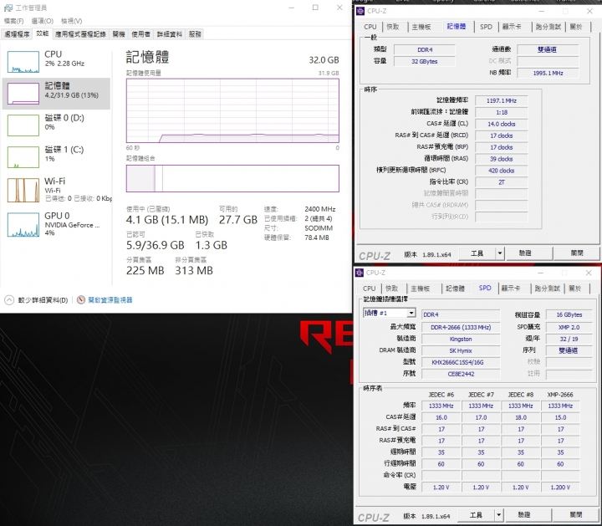602x526 pixels.
Task: Open the CPU tab in lower CPU-Z window
Action: pos(369,289)
